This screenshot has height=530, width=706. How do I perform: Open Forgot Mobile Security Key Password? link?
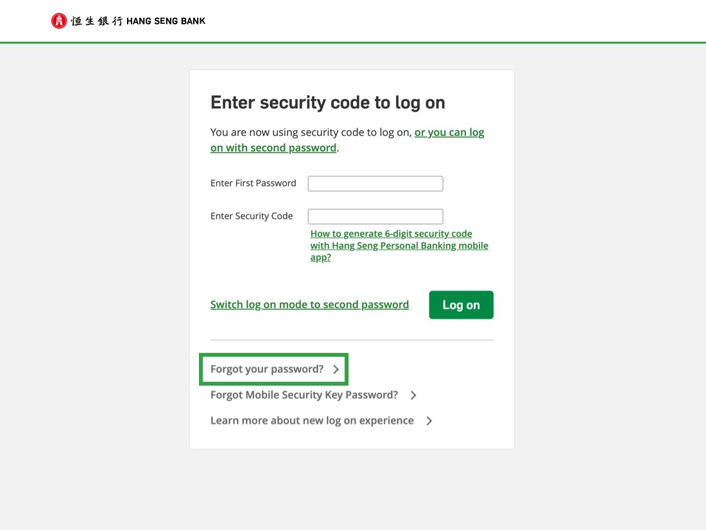304,395
